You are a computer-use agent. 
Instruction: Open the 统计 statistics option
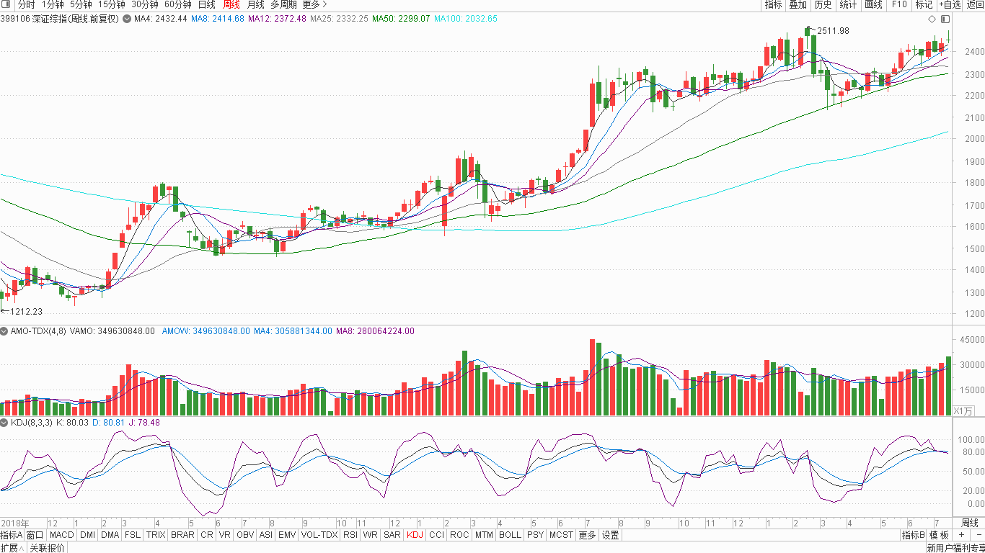(848, 4)
